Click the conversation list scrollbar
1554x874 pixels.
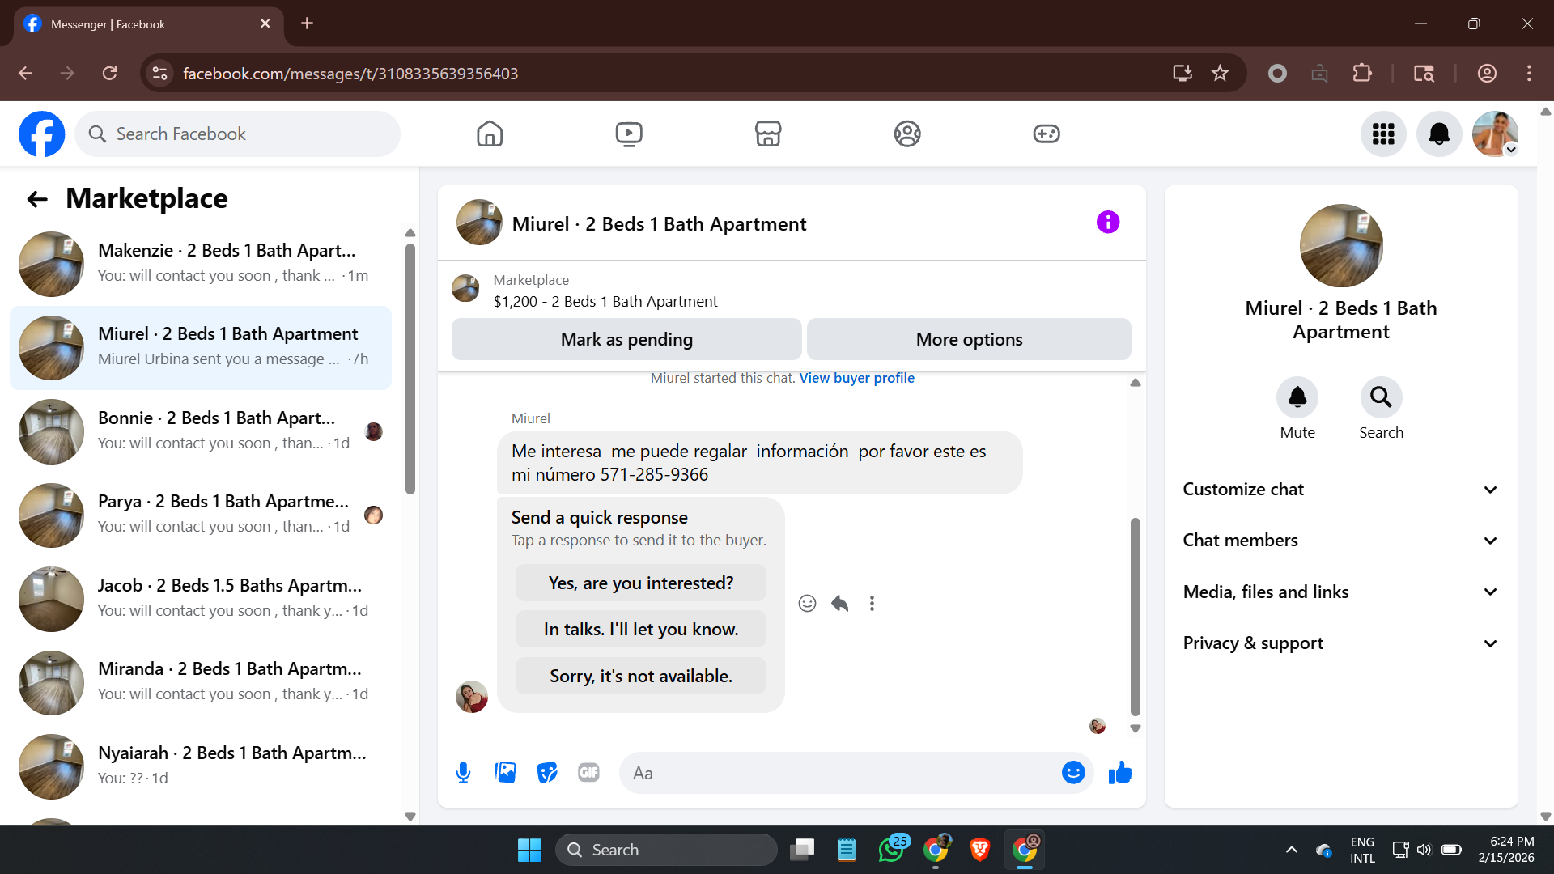[410, 368]
